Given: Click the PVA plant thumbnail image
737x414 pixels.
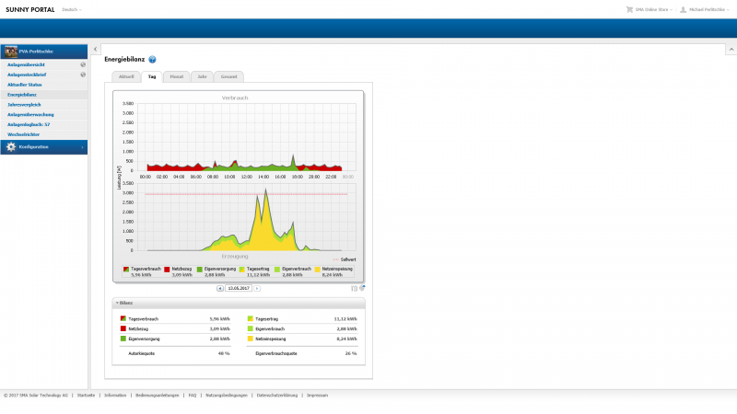Looking at the screenshot, I should 11,52.
